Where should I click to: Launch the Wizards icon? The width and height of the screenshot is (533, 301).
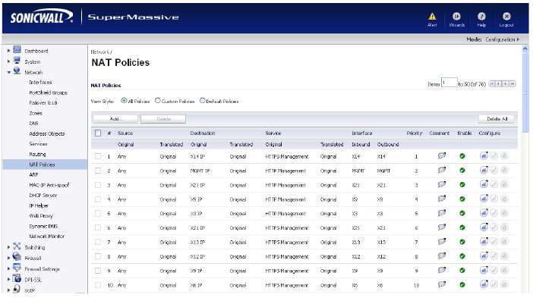(x=456, y=16)
